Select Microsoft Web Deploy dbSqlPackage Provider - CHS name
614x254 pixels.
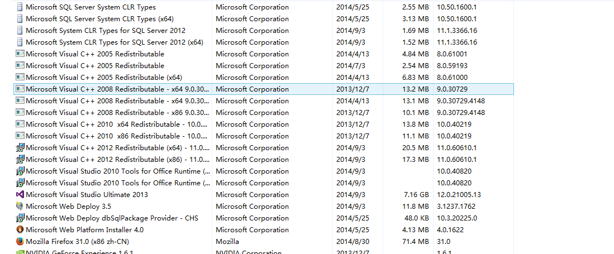tap(112, 218)
